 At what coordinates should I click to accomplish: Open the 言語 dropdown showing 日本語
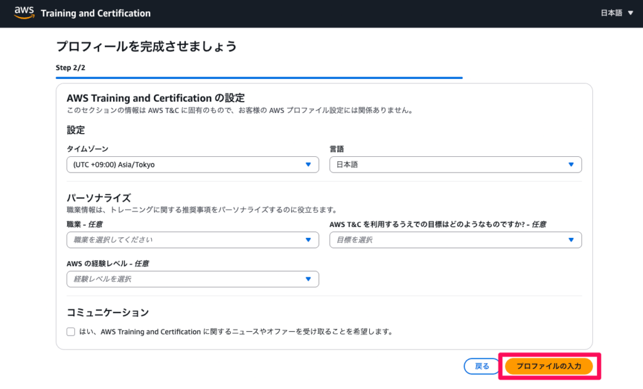[x=449, y=164]
